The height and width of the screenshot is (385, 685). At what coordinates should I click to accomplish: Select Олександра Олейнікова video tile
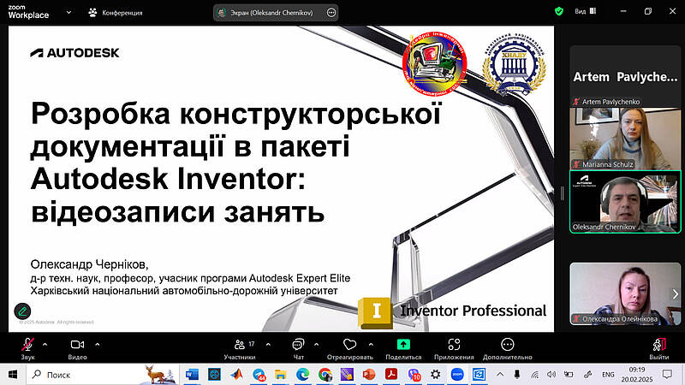(x=625, y=293)
